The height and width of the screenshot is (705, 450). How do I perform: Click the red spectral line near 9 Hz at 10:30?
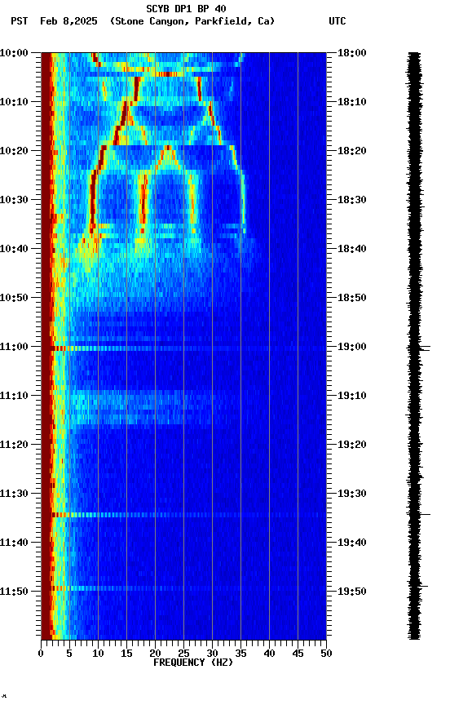point(92,200)
